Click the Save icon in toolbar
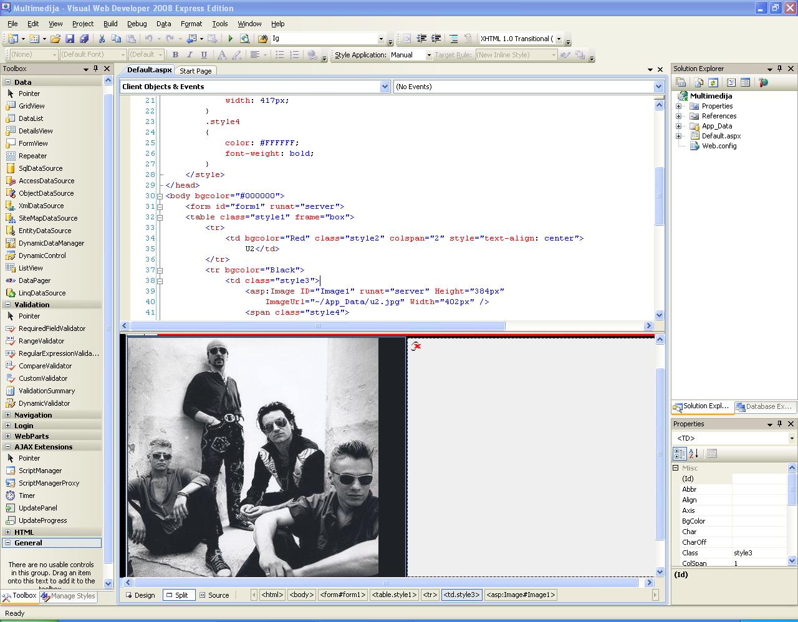 pos(70,39)
